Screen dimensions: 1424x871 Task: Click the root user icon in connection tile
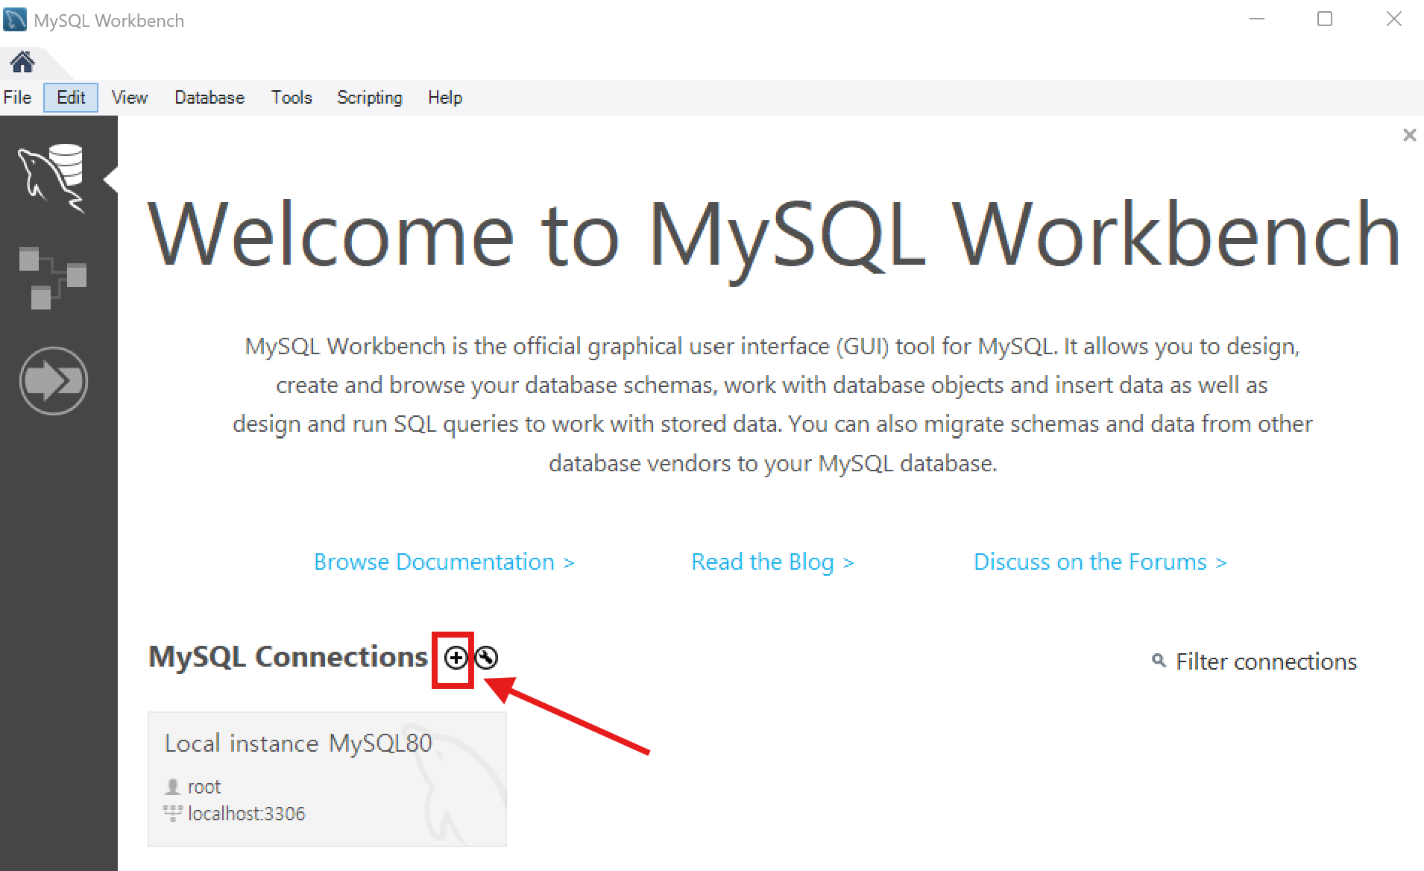[173, 787]
